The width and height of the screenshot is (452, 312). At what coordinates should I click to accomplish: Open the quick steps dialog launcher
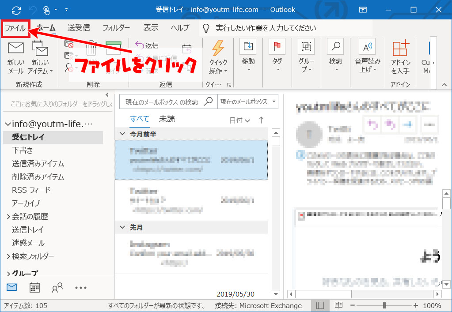click(x=229, y=85)
